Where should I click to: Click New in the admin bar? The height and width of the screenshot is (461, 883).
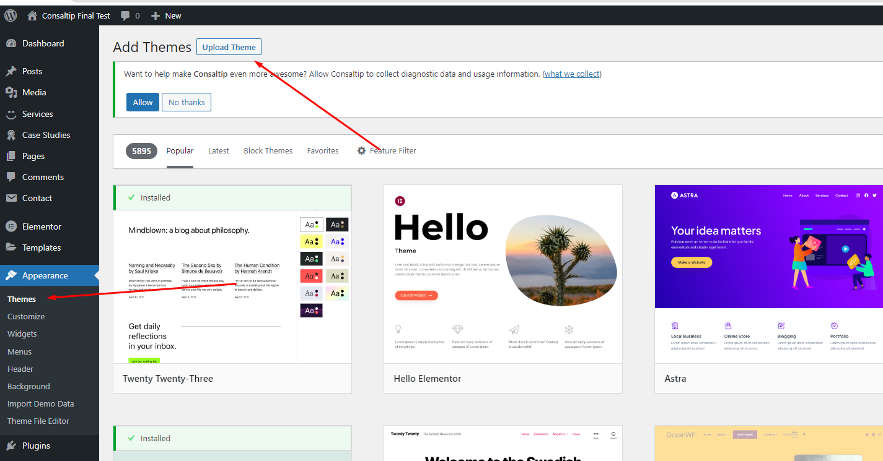166,15
